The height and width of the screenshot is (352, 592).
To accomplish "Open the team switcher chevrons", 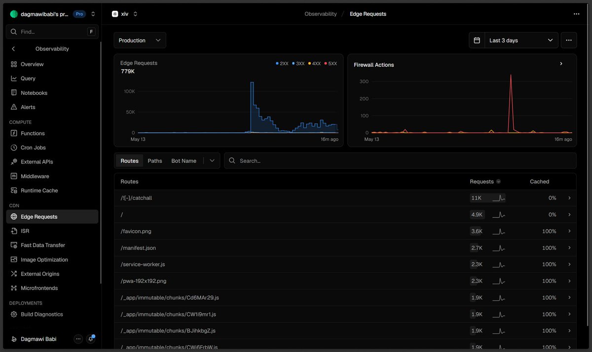I will tap(93, 14).
